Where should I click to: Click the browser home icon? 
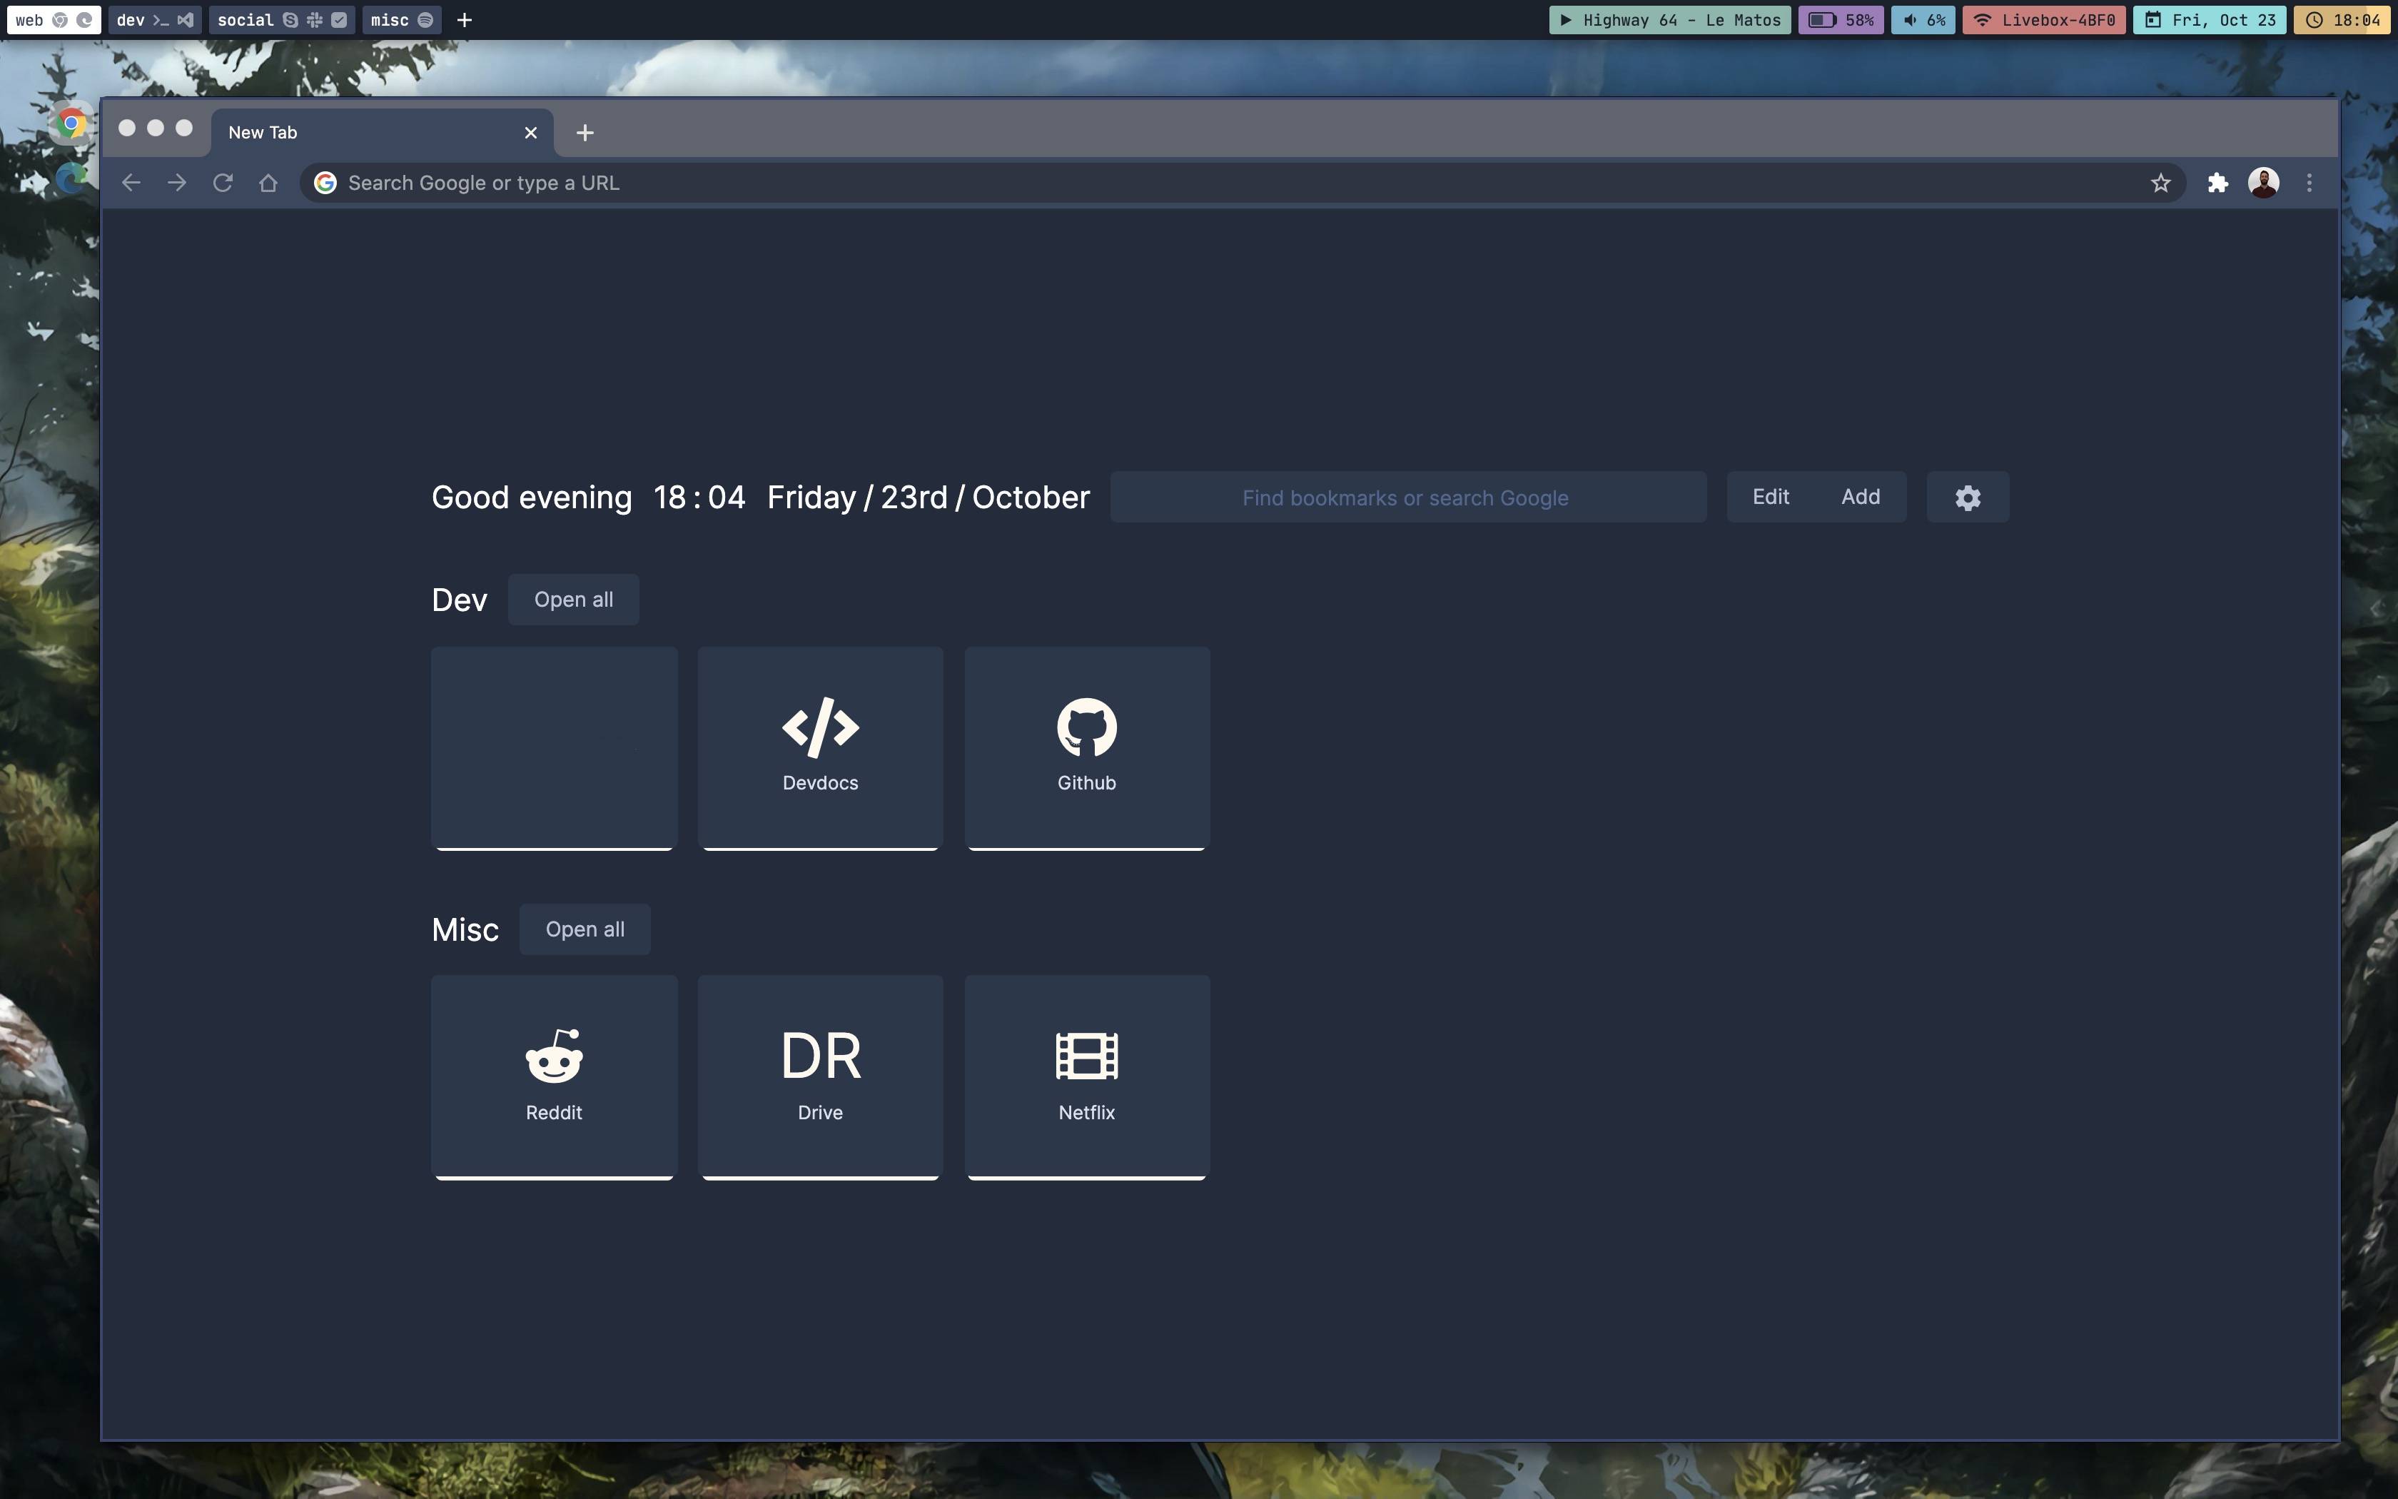[268, 183]
